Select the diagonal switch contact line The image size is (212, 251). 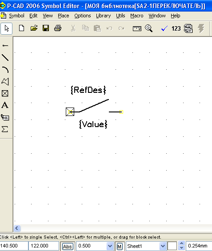[94, 105]
